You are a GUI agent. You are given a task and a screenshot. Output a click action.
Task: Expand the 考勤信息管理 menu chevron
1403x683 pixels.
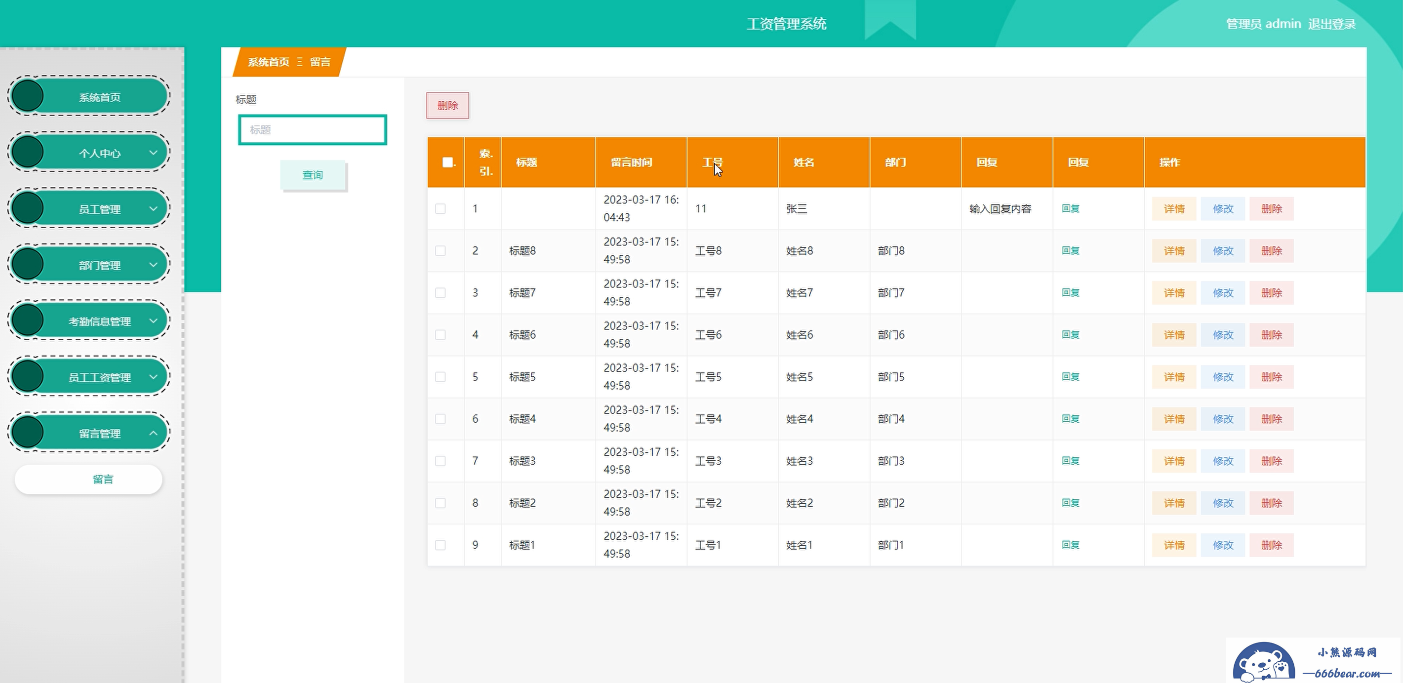[x=154, y=321]
